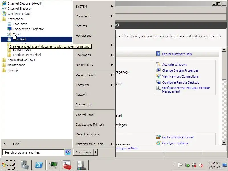Open Server Manager from the taskbar
This screenshot has width=228, height=171.
(25, 165)
